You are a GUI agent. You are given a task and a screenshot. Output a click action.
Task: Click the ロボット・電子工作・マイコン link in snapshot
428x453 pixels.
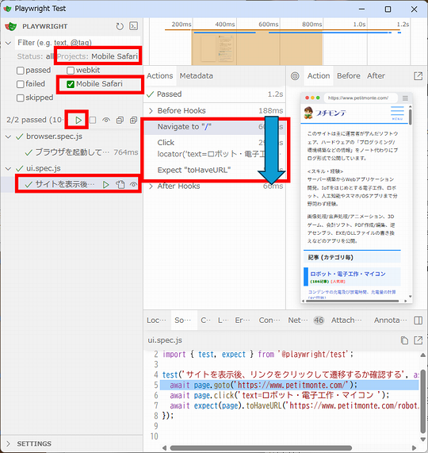click(x=347, y=274)
